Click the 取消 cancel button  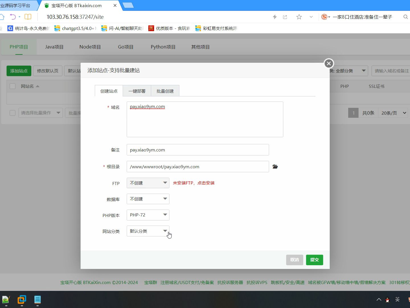coord(295,260)
